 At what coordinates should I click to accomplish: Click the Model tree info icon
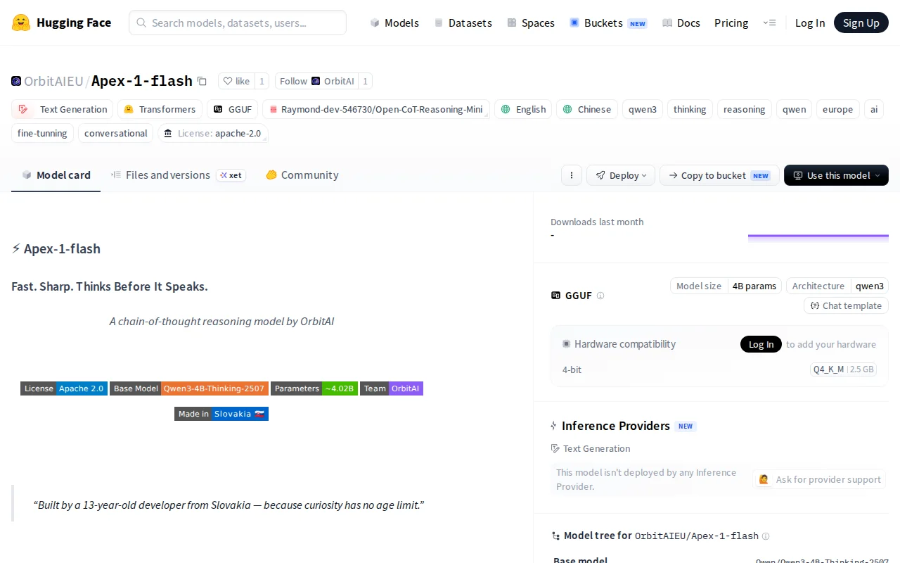766,536
